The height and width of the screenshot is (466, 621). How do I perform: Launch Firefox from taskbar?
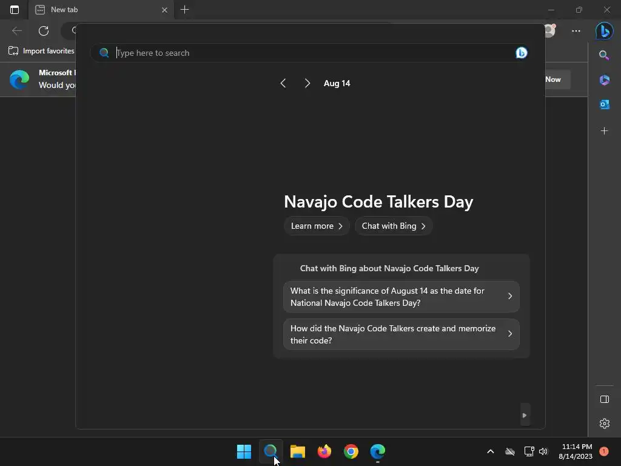(x=324, y=451)
